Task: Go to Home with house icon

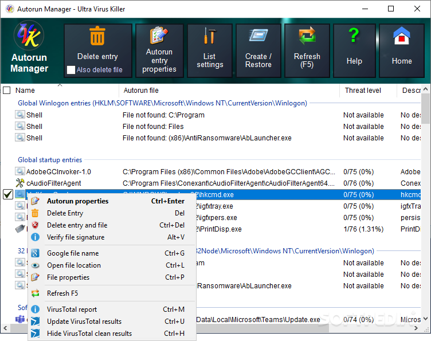Action: [x=402, y=36]
